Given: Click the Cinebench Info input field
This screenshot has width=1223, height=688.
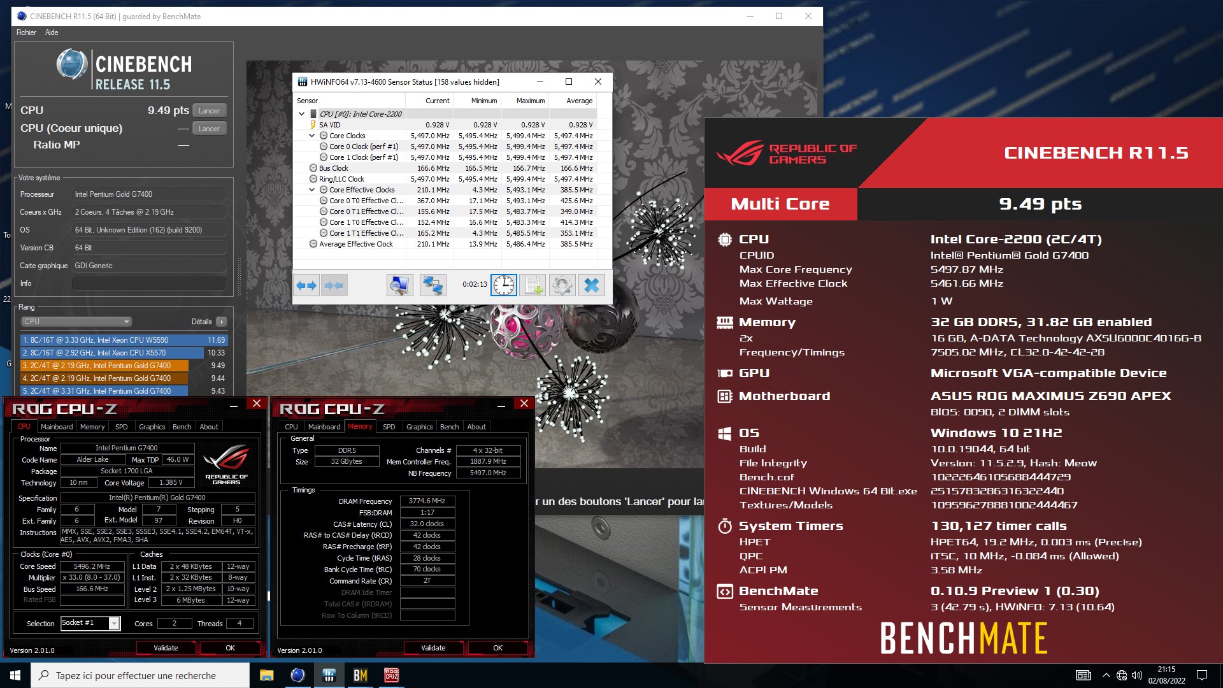Looking at the screenshot, I should pyautogui.click(x=149, y=283).
